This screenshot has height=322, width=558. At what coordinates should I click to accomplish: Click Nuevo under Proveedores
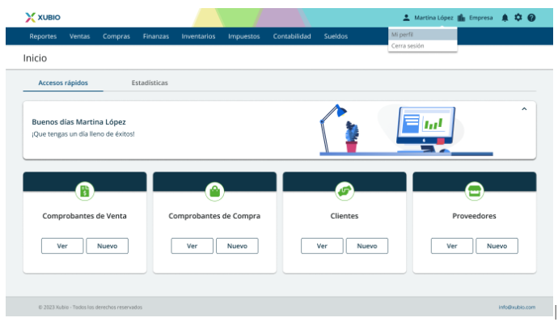click(497, 246)
